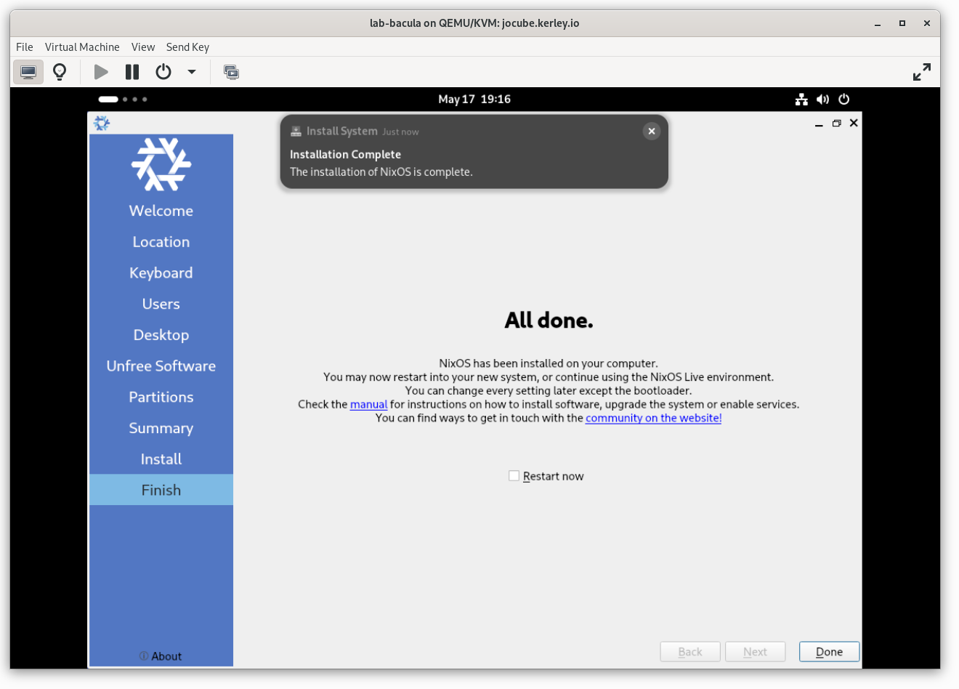Open the About button in sidebar

(161, 656)
